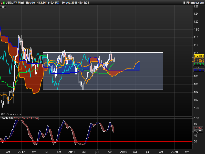Click the red 67,367 stochastic value tag
This screenshot has width=205, height=154.
click(198, 128)
